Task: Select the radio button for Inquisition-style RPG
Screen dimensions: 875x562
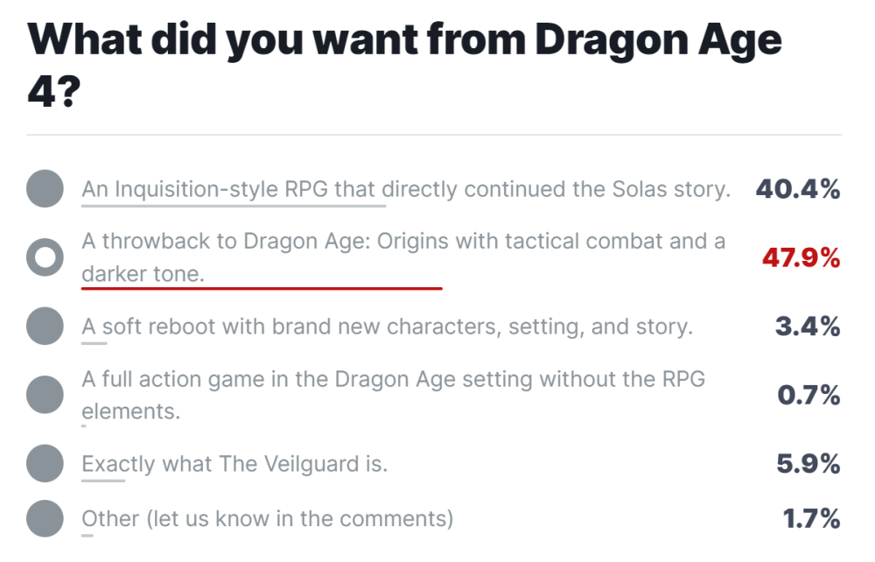Action: pyautogui.click(x=45, y=189)
